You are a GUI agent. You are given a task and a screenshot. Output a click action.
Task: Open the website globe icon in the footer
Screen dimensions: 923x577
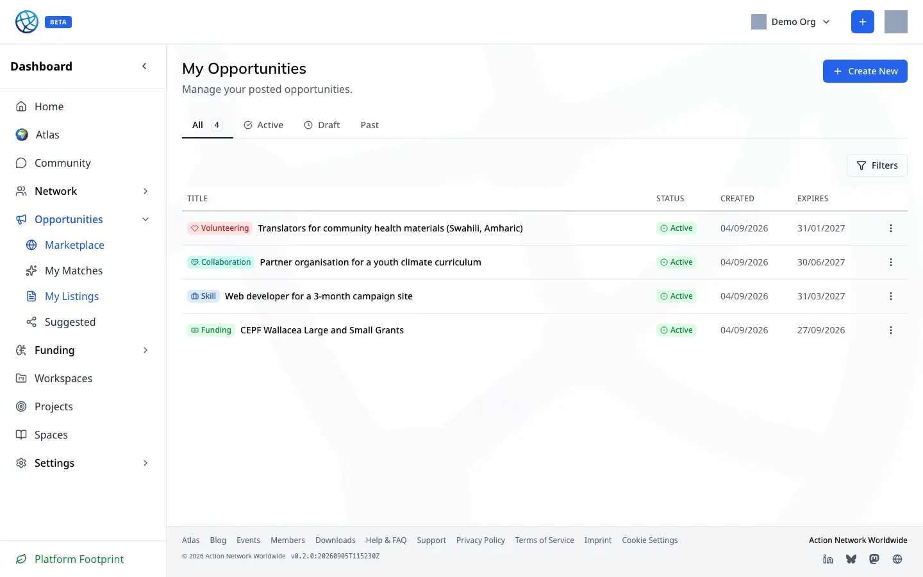(x=897, y=559)
